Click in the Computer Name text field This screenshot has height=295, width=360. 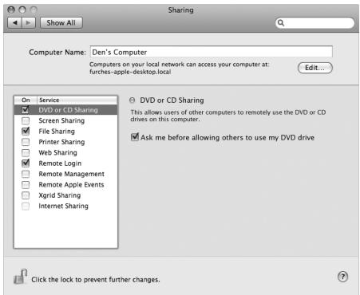[212, 52]
